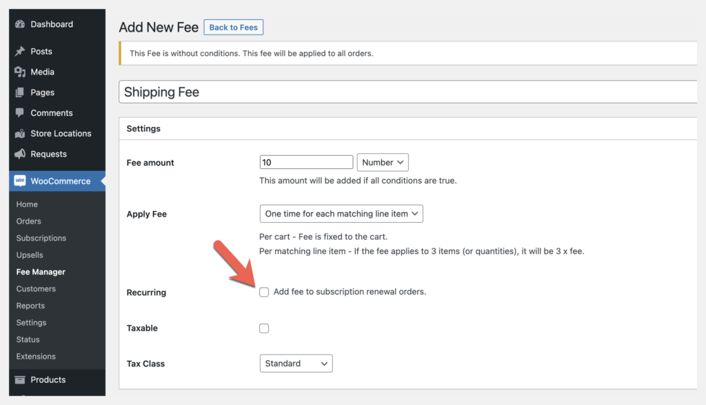This screenshot has width=706, height=405.
Task: Collapse the WooCommerce submenu arrow
Action: 103,181
